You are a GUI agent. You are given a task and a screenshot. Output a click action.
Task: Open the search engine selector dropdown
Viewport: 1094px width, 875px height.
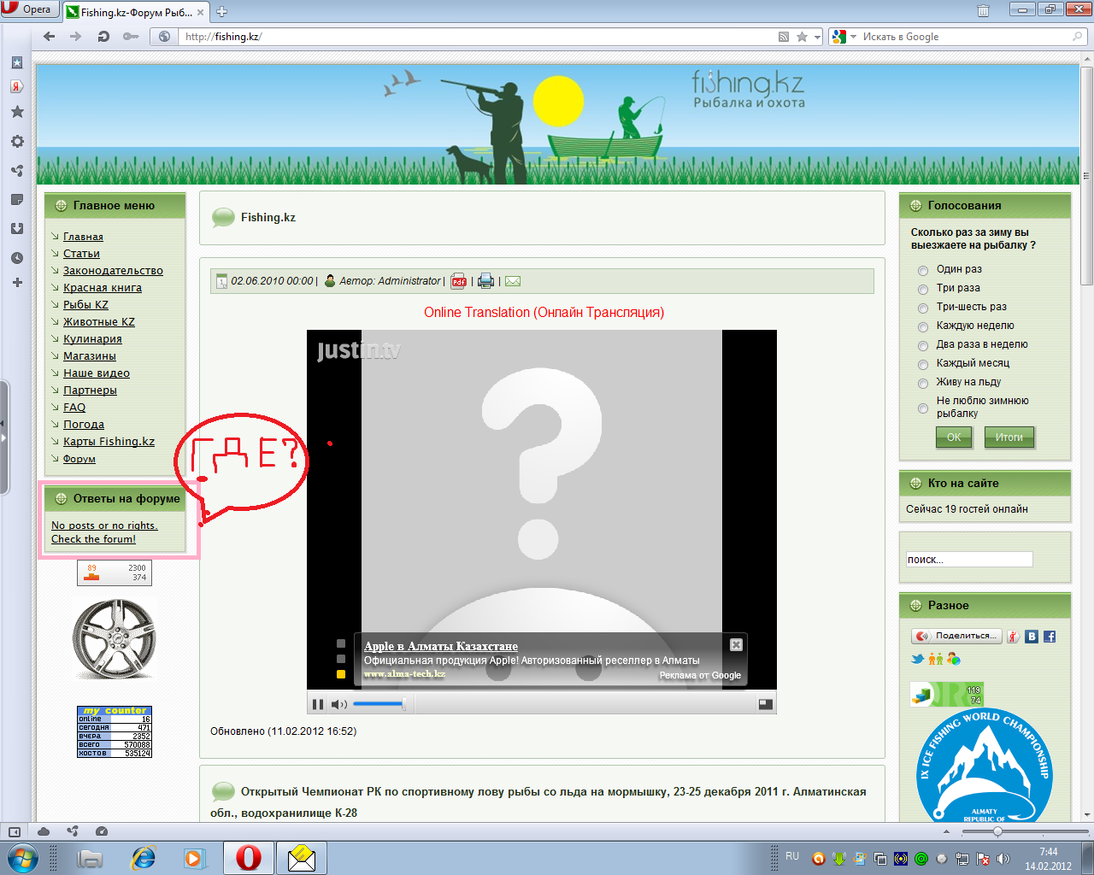(x=843, y=37)
